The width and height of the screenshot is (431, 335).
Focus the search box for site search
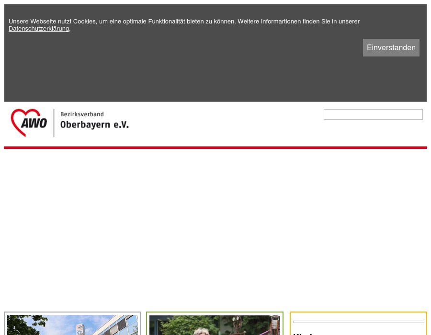click(373, 114)
